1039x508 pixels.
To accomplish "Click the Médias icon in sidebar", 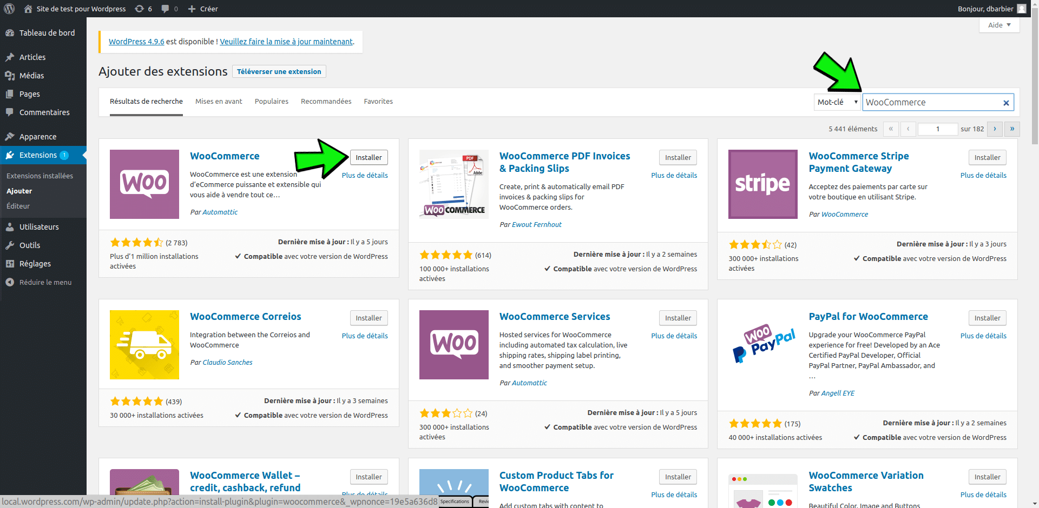I will coord(10,76).
